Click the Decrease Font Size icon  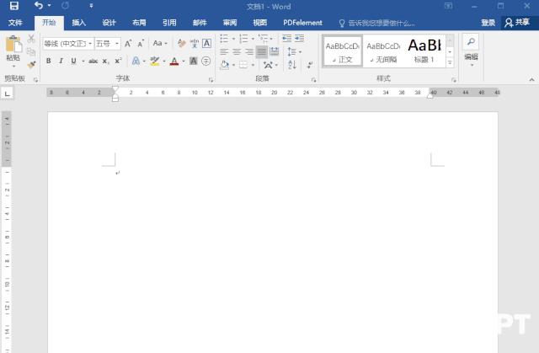coord(141,44)
